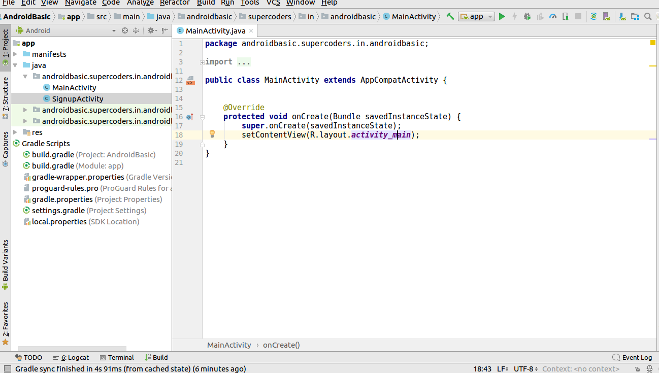
Task: Build the project using the hammer icon
Action: click(450, 16)
